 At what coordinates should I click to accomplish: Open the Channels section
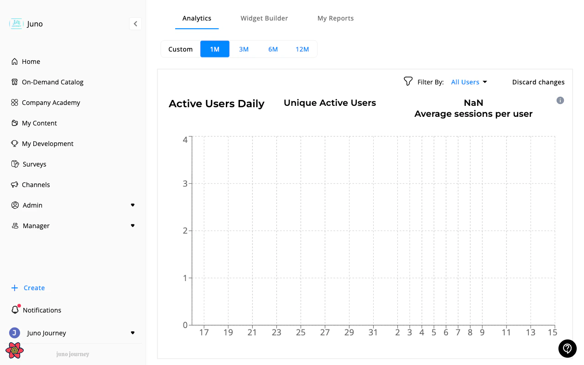[x=36, y=184]
